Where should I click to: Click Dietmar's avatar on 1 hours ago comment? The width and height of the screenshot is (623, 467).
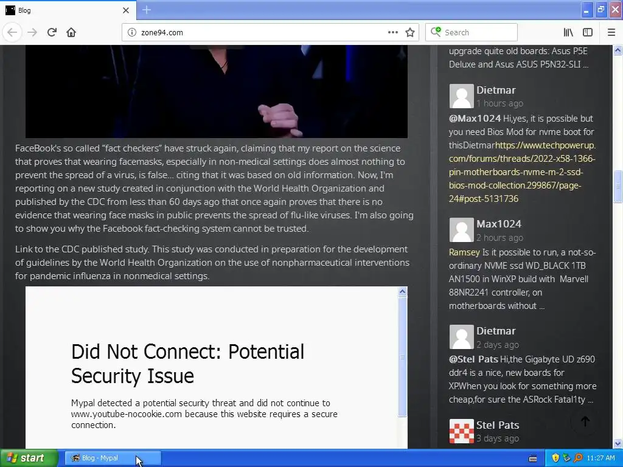(x=461, y=95)
